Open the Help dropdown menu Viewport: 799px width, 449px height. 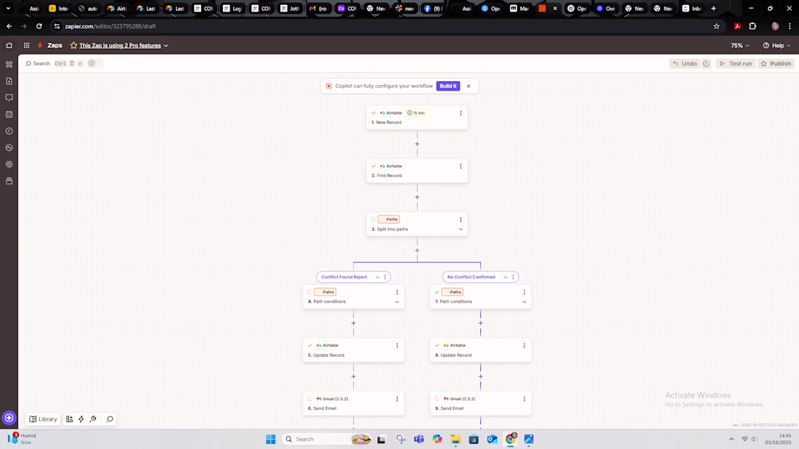click(776, 45)
